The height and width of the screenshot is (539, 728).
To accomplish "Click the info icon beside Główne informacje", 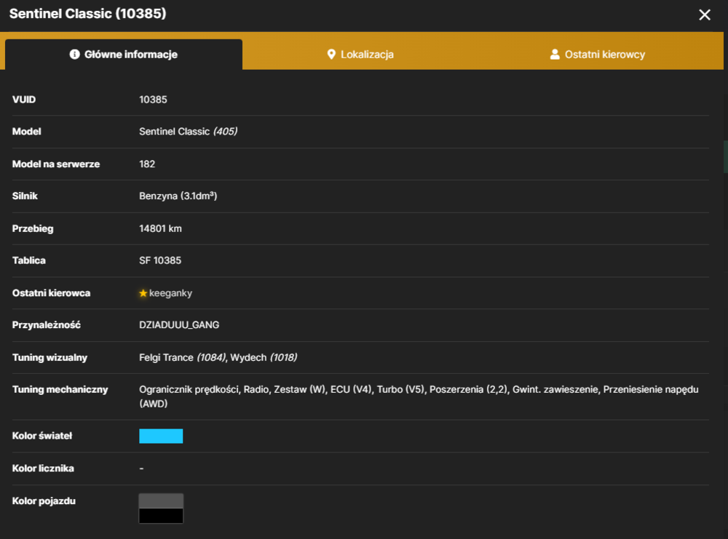I will 74,55.
